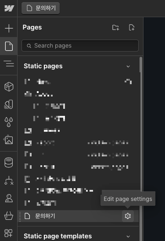Click the Pages panel heading
The image size is (165, 241).
[x=32, y=27]
